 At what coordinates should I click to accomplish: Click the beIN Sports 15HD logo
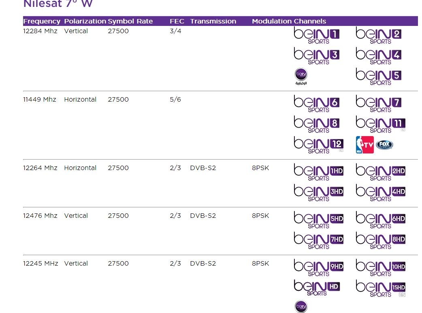coord(381,289)
